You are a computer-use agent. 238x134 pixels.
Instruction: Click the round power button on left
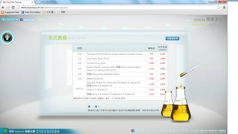click(7, 38)
